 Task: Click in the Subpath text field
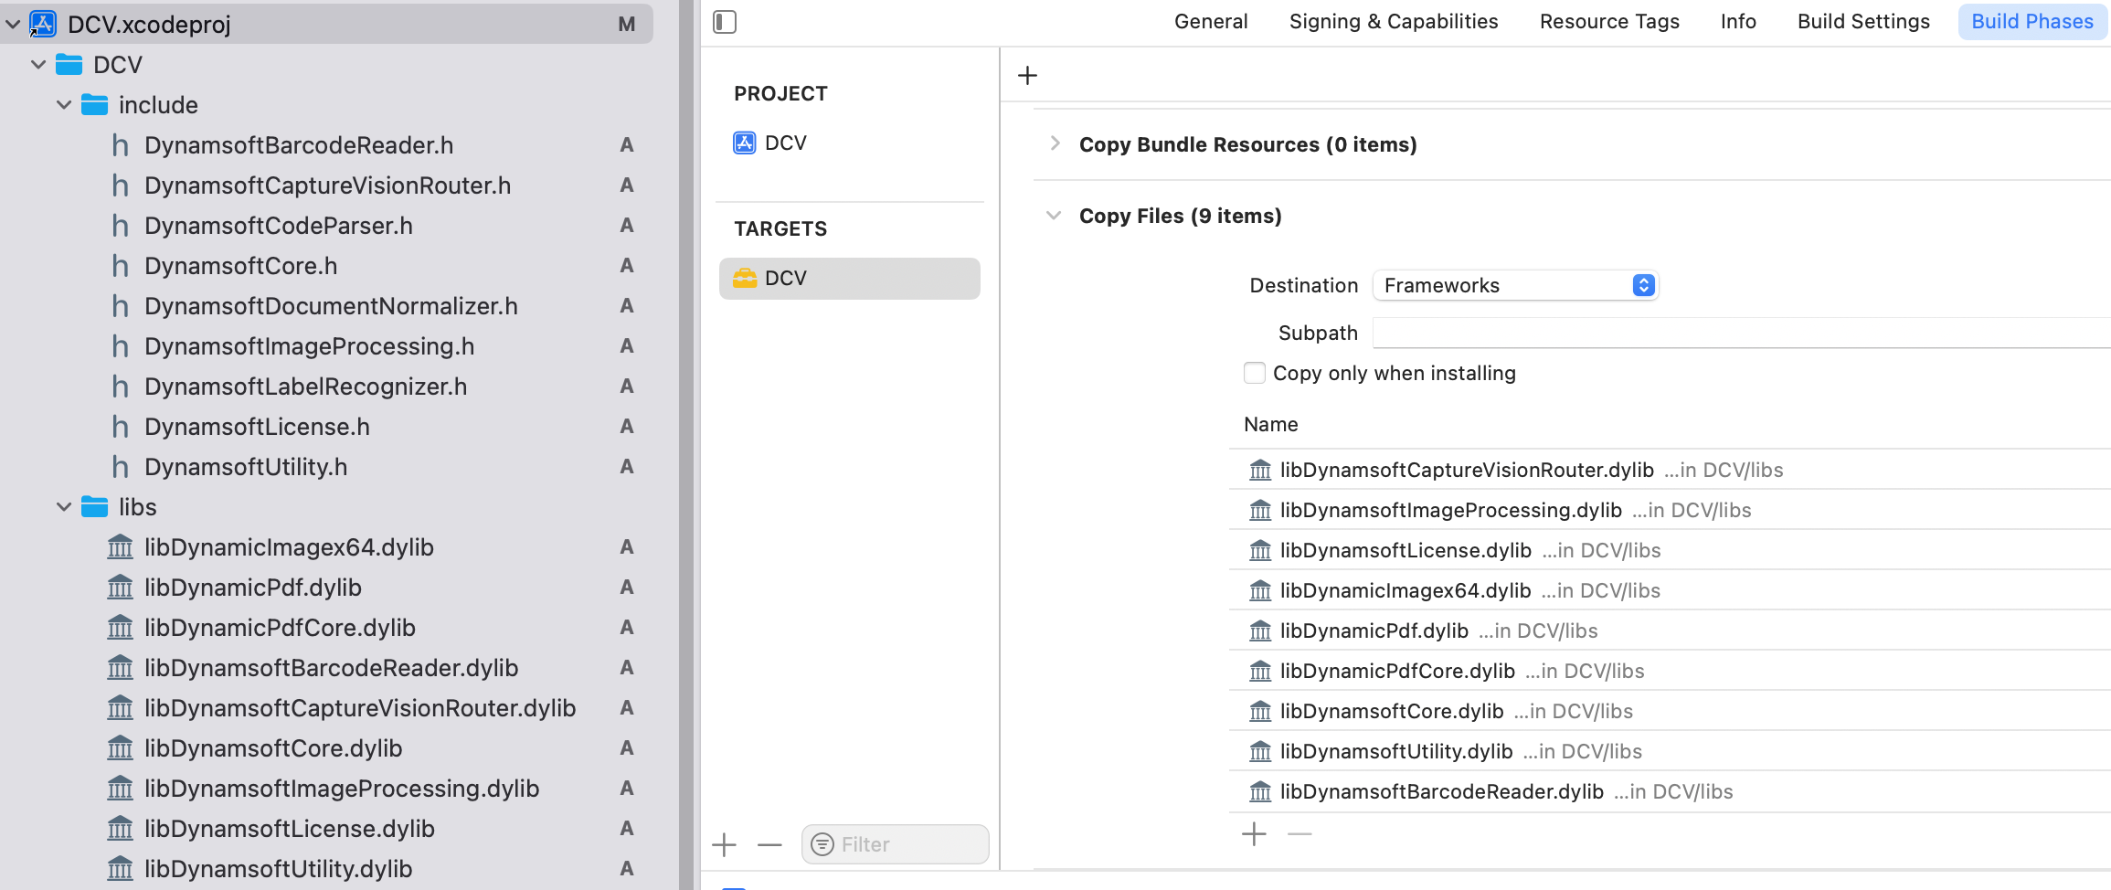click(1736, 333)
